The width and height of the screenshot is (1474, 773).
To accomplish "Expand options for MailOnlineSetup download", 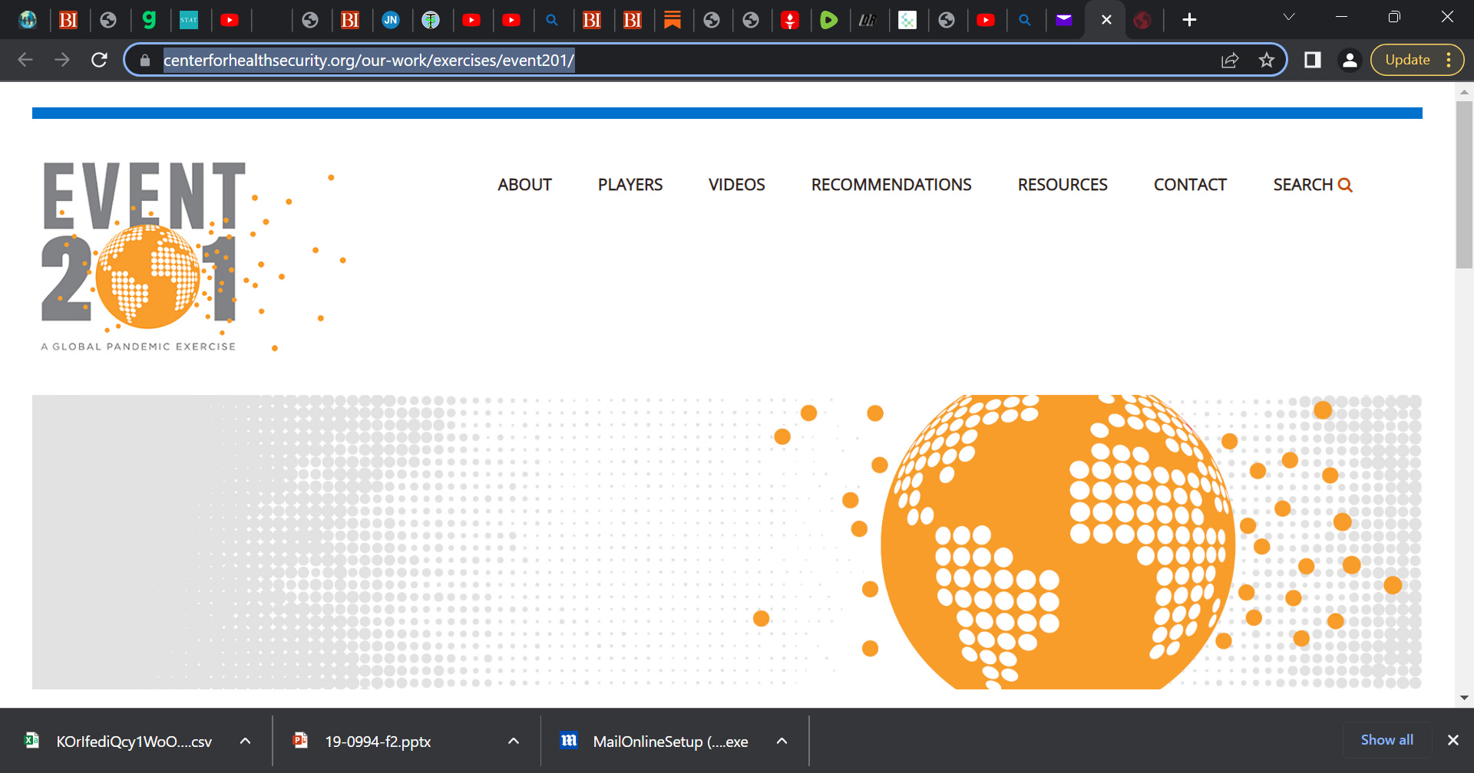I will tap(782, 741).
